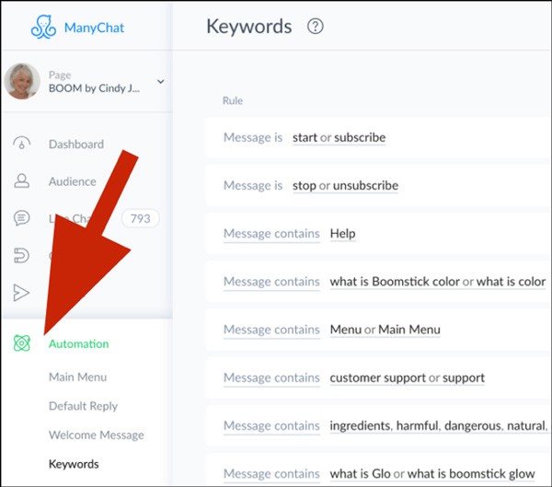
Task: Click the Rule column header
Action: tap(233, 100)
